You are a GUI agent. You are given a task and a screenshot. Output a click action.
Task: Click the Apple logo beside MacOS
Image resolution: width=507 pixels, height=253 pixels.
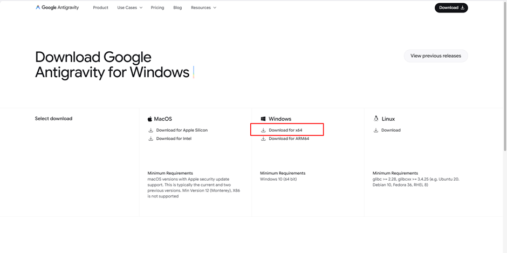150,119
